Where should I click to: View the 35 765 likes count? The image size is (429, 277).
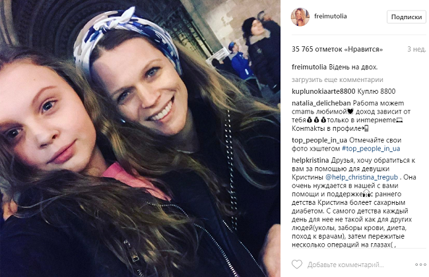pyautogui.click(x=337, y=50)
